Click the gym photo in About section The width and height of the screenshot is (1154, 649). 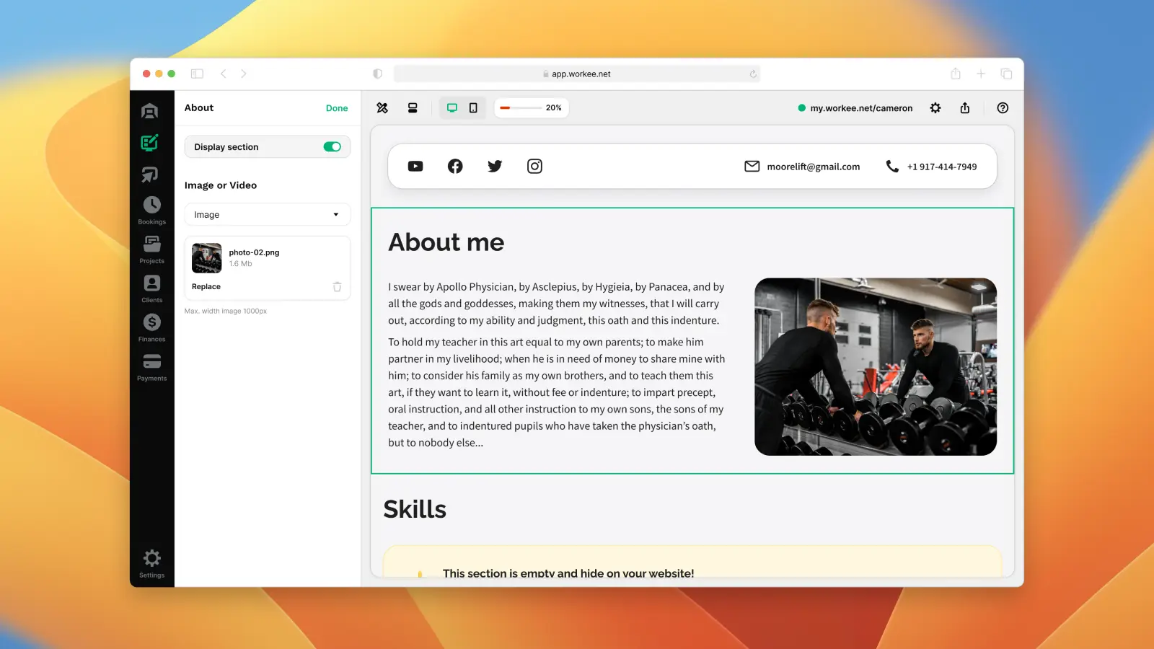[876, 367]
